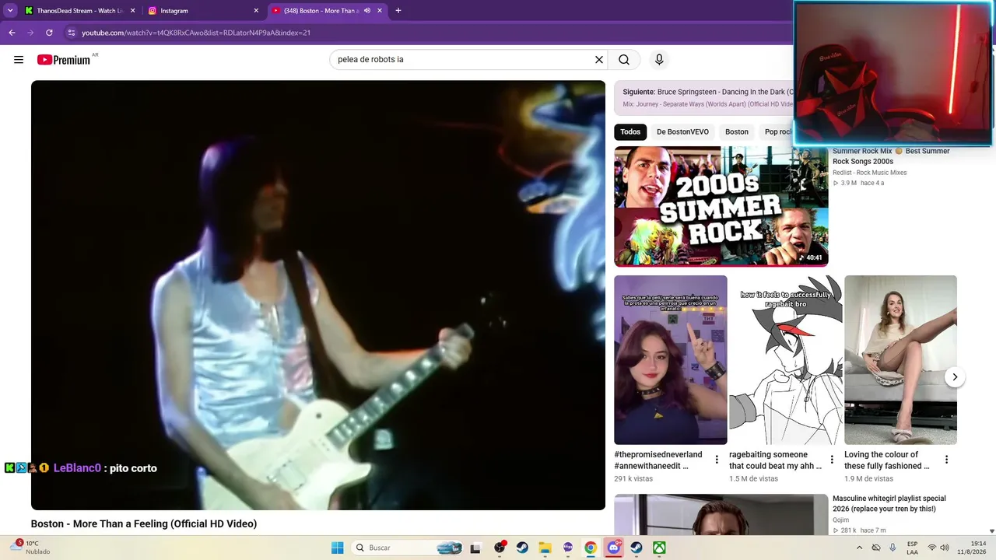Open options for ragebaiting short
The height and width of the screenshot is (560, 996).
832,460
